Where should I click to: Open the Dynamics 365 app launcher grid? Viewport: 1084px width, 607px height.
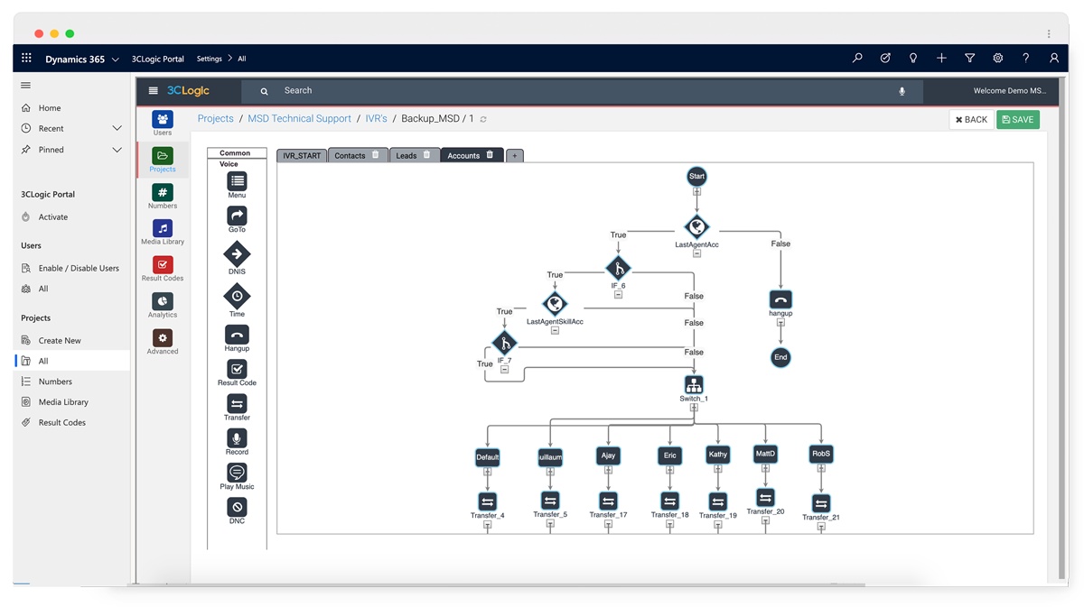point(26,58)
